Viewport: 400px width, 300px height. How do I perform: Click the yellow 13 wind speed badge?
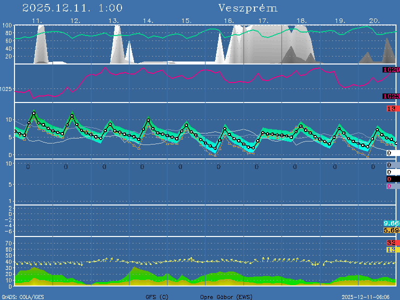pyautogui.click(x=391, y=249)
